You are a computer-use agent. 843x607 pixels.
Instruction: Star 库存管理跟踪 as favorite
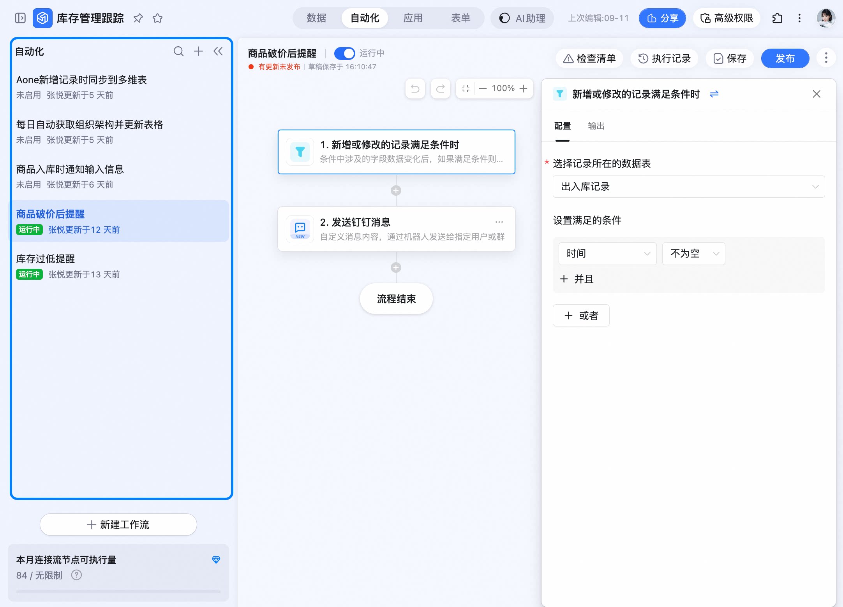point(157,18)
